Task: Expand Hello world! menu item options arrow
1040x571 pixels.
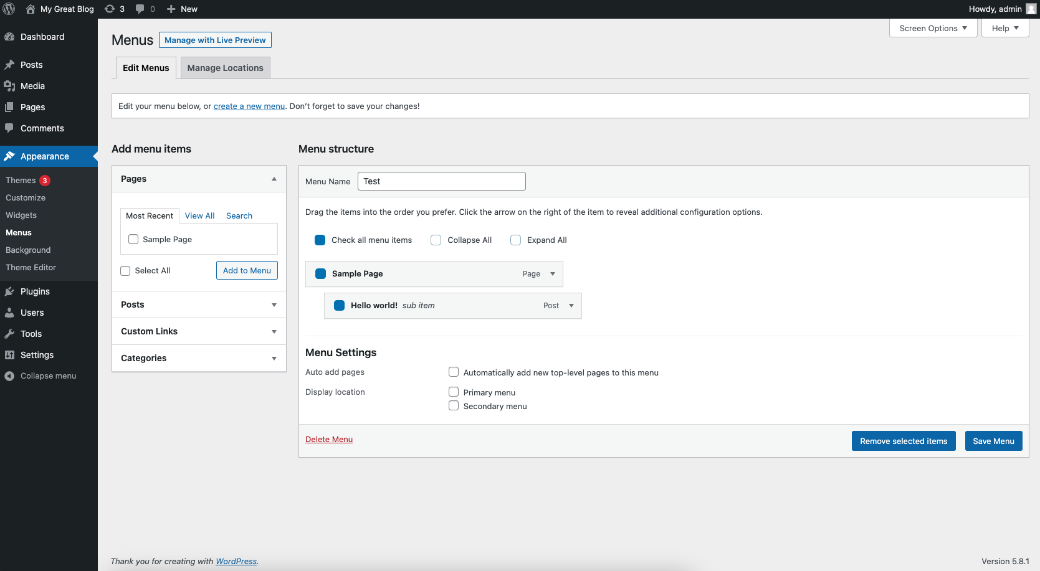Action: point(571,306)
